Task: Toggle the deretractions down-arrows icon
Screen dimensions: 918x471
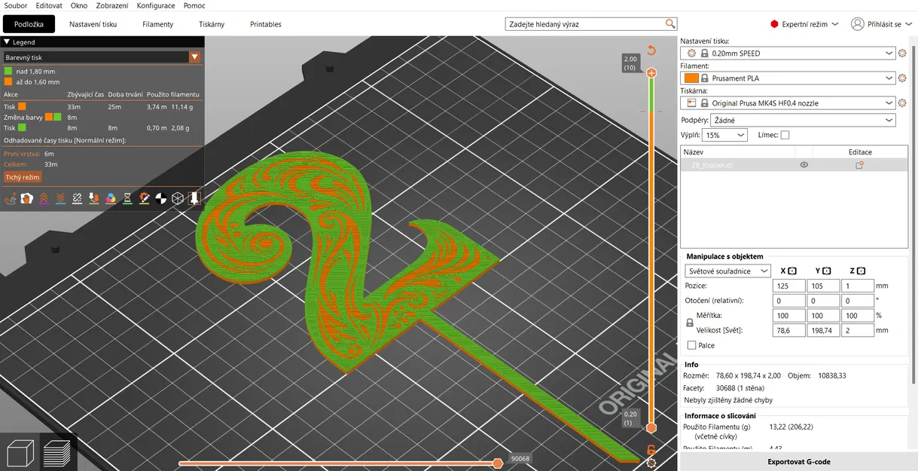Action: (x=60, y=198)
